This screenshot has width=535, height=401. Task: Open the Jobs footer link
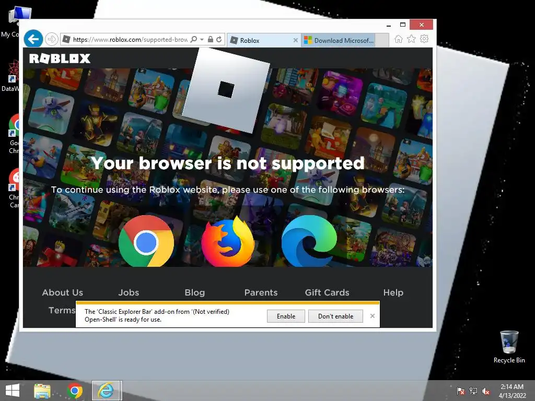point(129,292)
